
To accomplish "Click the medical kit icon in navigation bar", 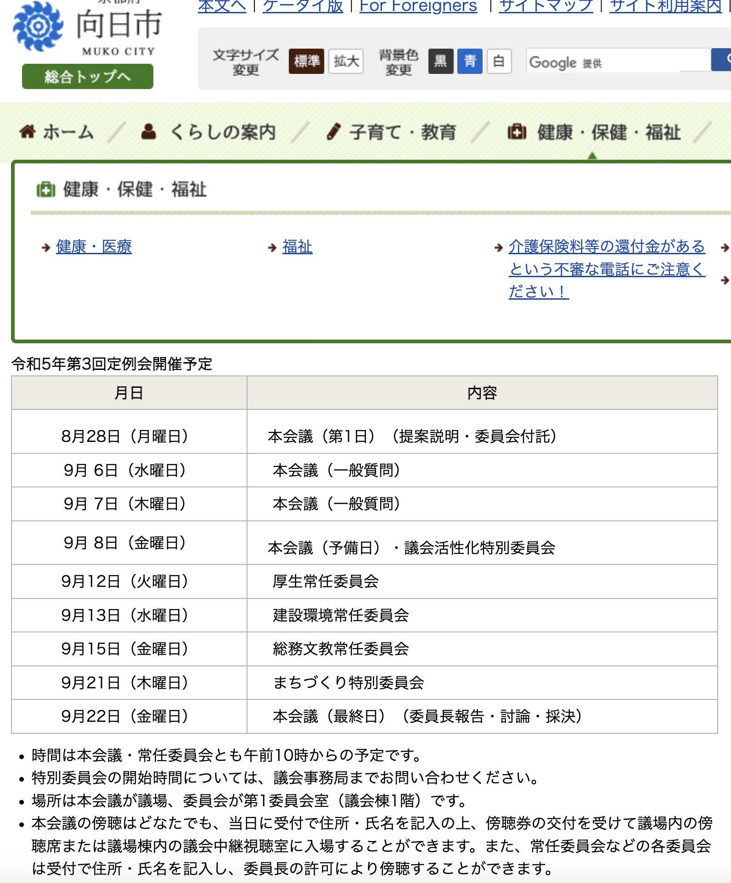I will [x=517, y=132].
